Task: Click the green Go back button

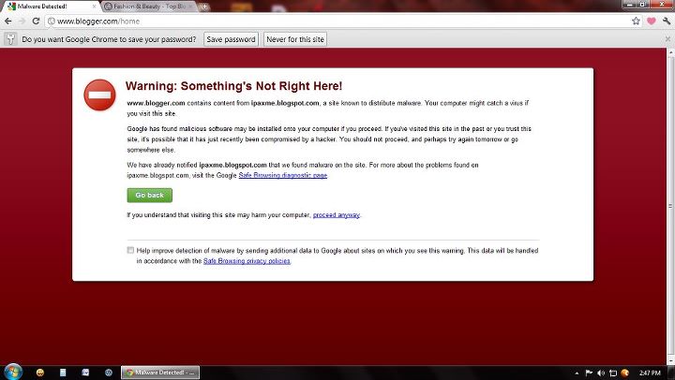Action: pyautogui.click(x=150, y=196)
